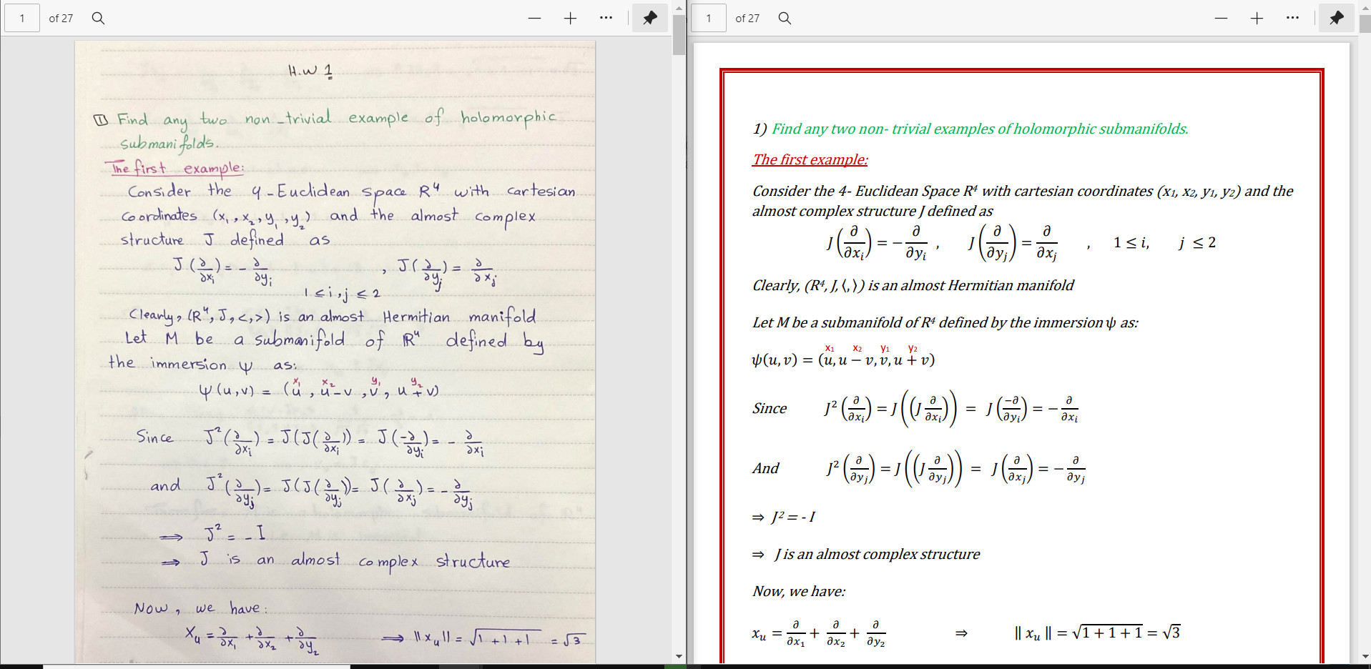Click the down arrow on the left viewer scrollbar
Screen dimensions: 1371x669
[x=679, y=655]
